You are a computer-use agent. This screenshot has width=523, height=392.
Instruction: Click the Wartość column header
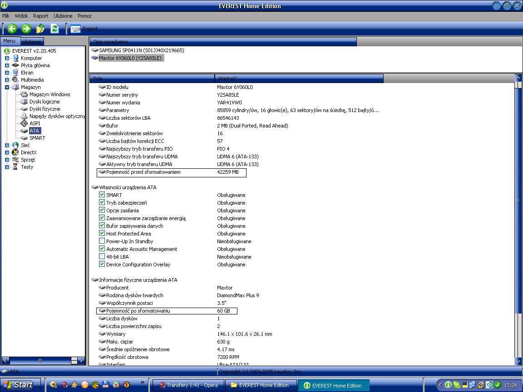click(299, 78)
